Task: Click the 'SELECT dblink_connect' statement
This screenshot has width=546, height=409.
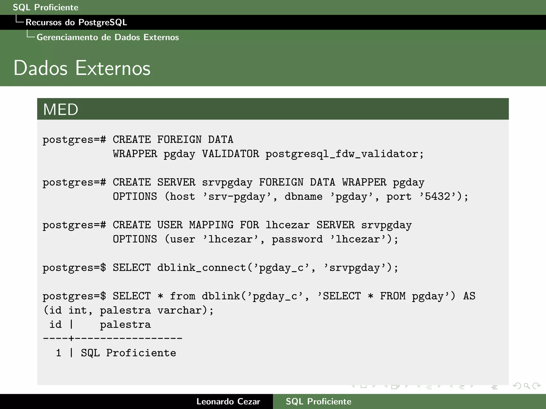Action: (x=220, y=268)
